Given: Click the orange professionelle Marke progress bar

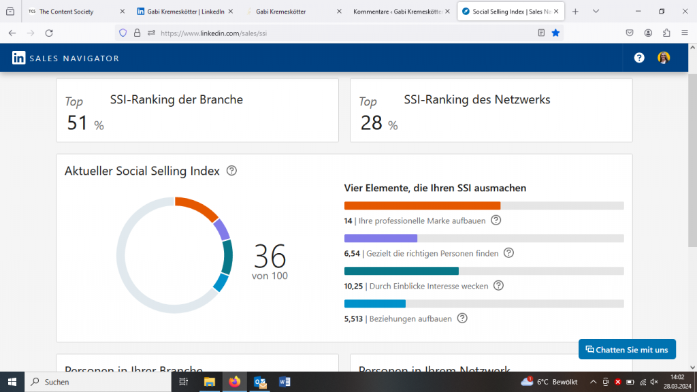Looking at the screenshot, I should [x=422, y=206].
